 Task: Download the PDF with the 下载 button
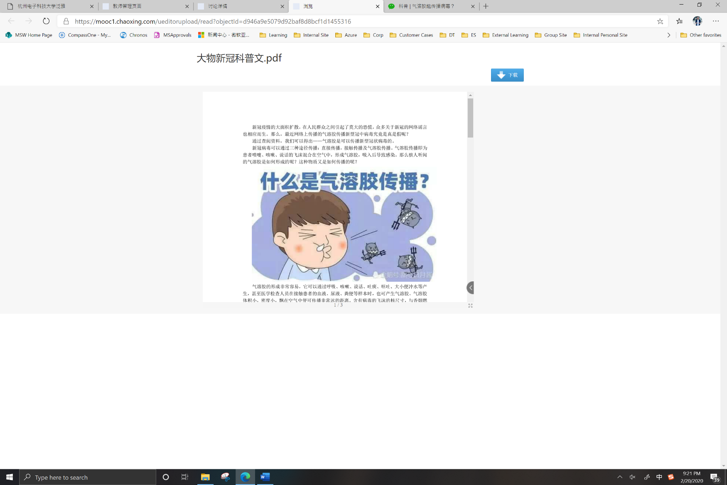[x=507, y=75]
